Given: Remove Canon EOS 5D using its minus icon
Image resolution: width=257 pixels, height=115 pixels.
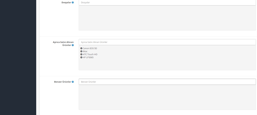Looking at the screenshot, I should [81, 48].
